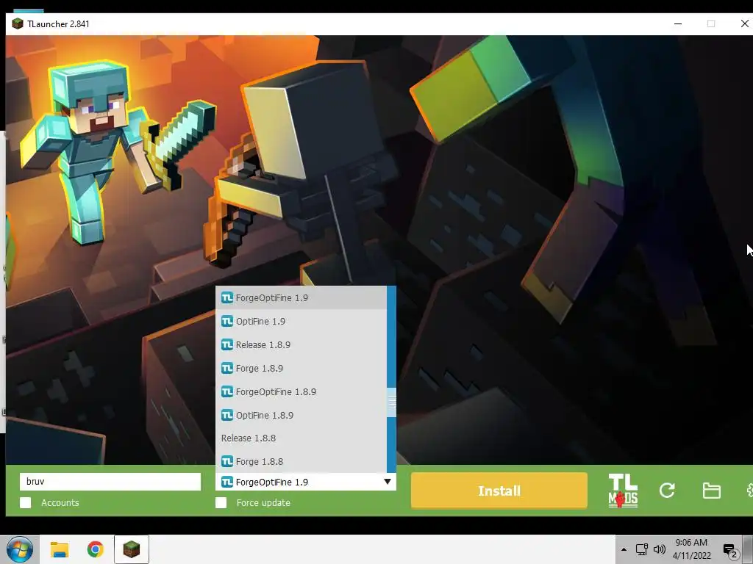This screenshot has width=753, height=564.
Task: Click the TL icon beside OptiFine 1.9
Action: pyautogui.click(x=227, y=322)
